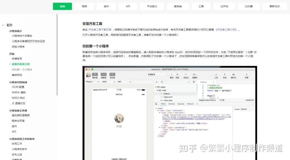
Task: Open the iPhone 7 device dropdown
Action: point(92,82)
